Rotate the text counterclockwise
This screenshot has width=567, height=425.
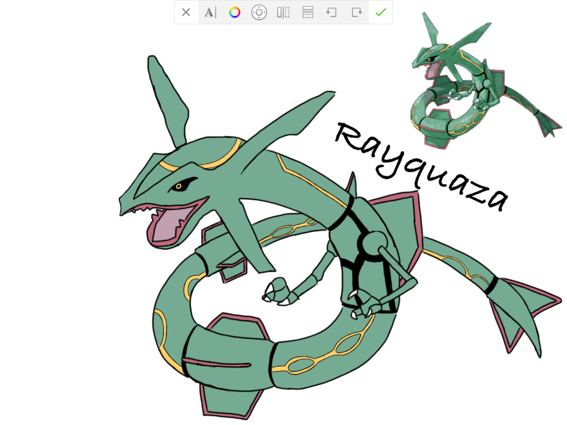point(332,12)
